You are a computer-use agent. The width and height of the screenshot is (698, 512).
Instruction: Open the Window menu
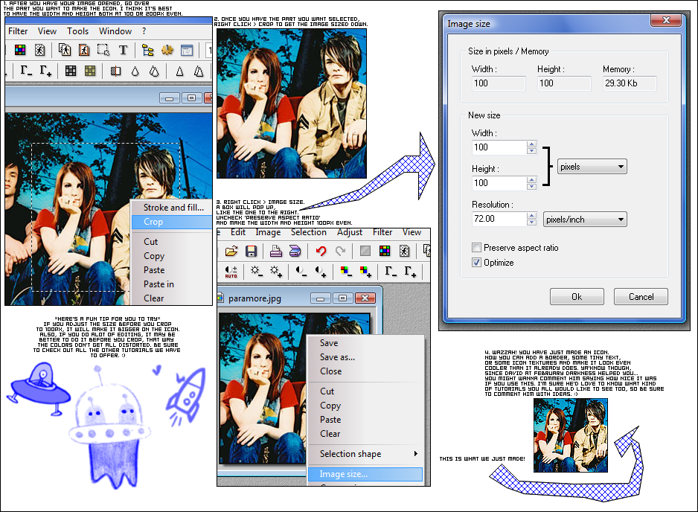(x=115, y=31)
